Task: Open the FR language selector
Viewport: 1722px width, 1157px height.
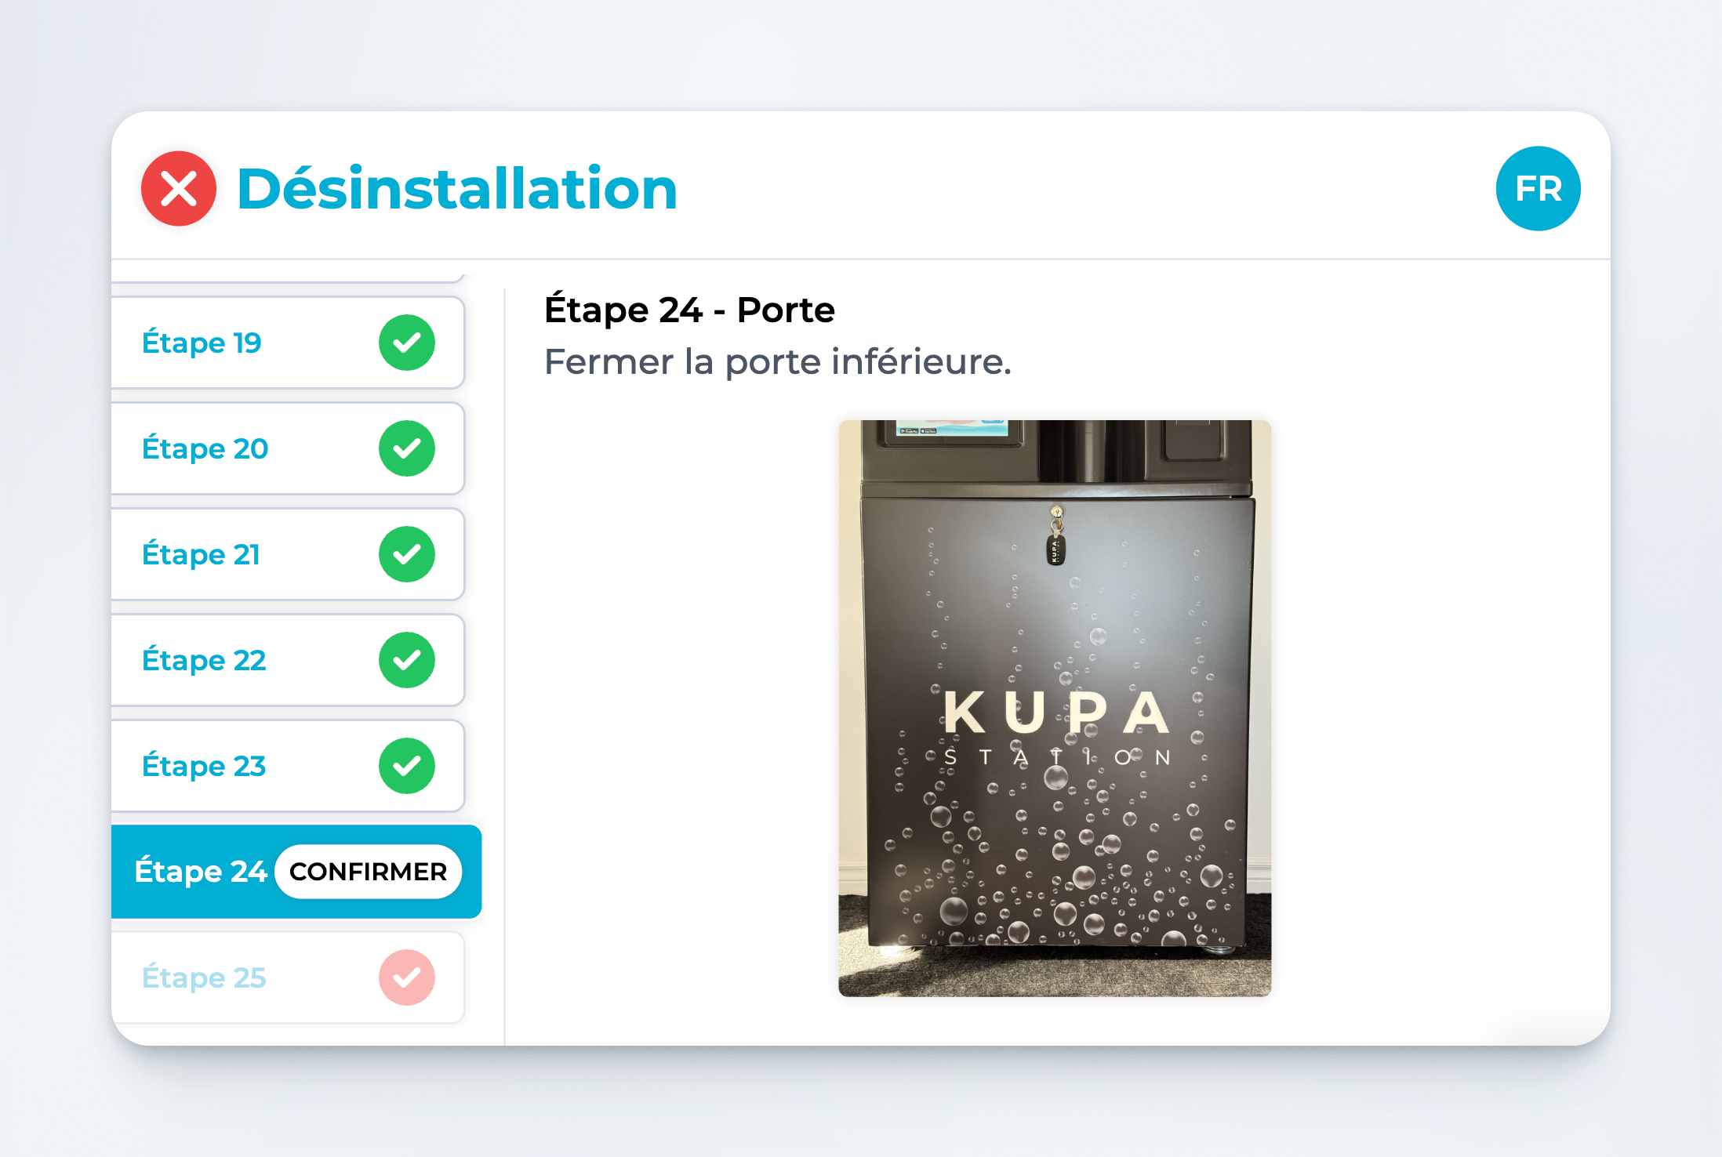Action: tap(1537, 189)
